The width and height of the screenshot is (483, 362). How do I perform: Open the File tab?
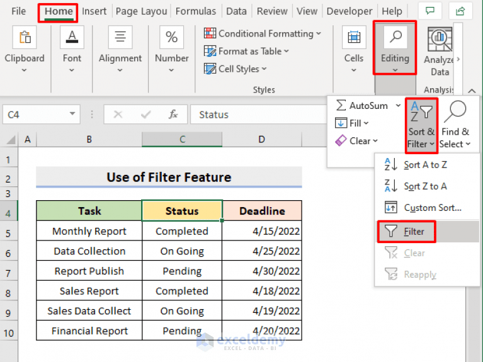pos(18,11)
